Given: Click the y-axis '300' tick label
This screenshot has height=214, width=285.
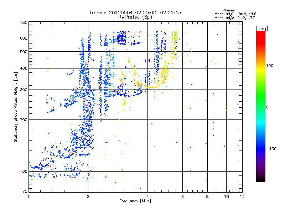Looking at the screenshot, I should [x=24, y=90].
